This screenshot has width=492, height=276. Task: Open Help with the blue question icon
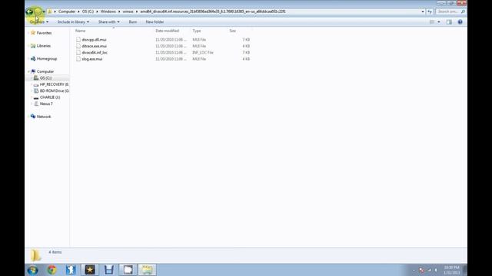tap(460, 22)
